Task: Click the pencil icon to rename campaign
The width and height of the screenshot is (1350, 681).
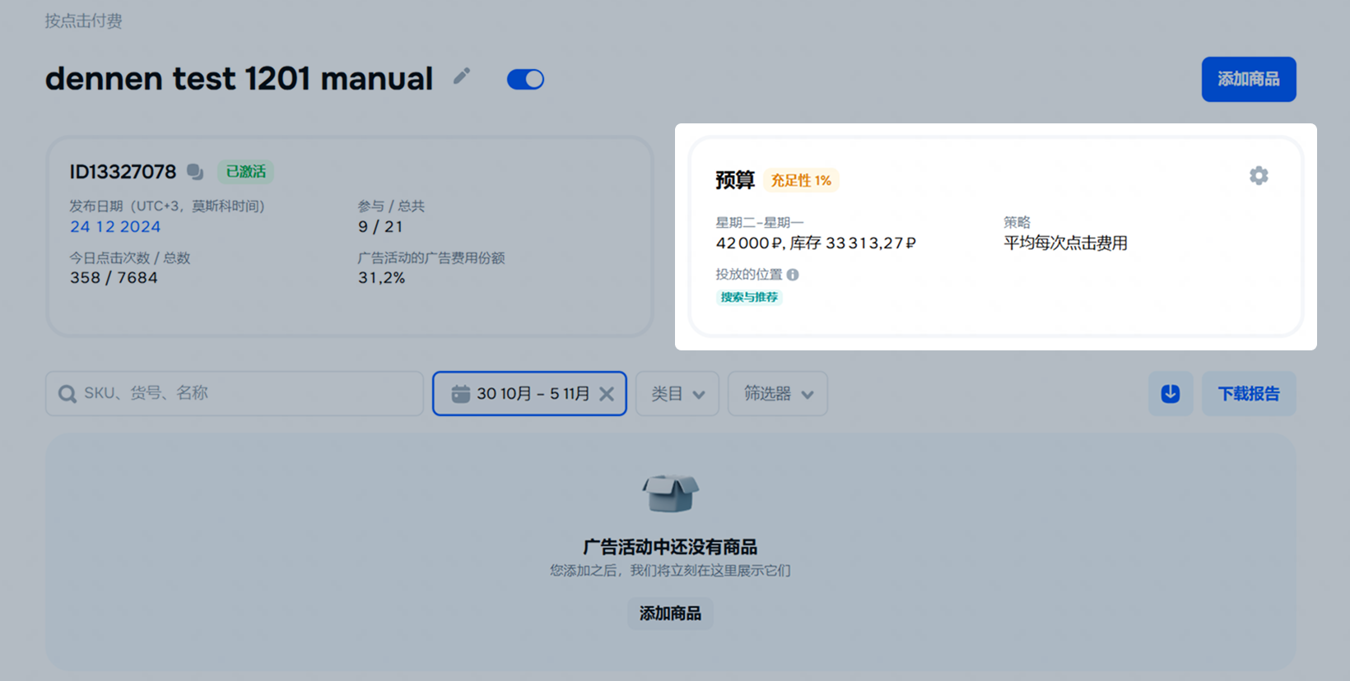Action: 462,76
